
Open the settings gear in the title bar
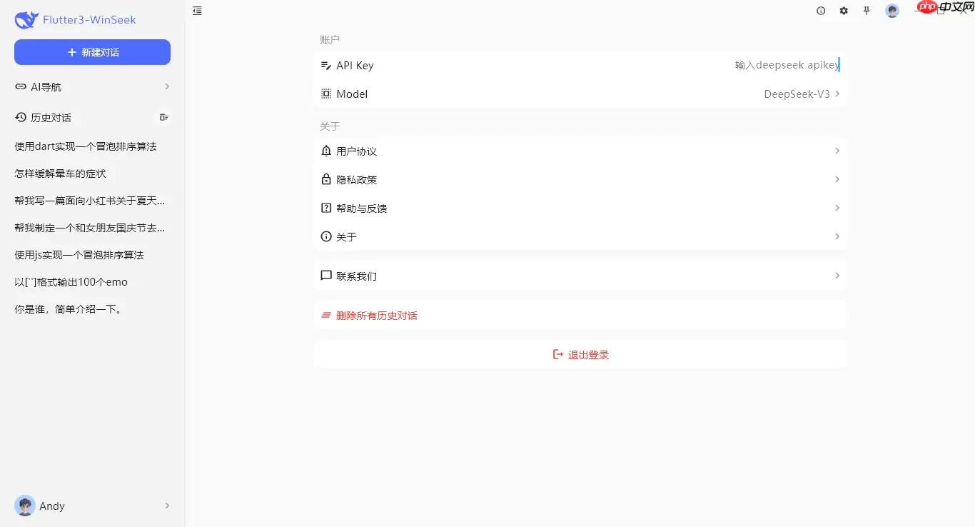pyautogui.click(x=844, y=11)
